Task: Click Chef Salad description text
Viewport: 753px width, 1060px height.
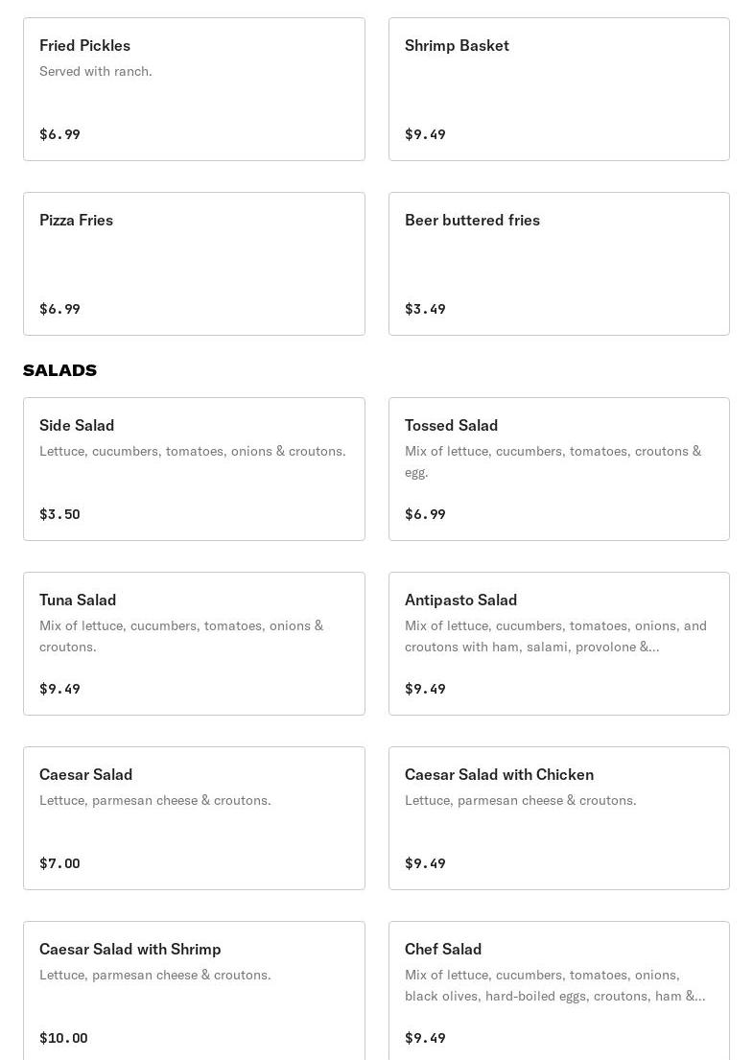Action: (x=554, y=985)
